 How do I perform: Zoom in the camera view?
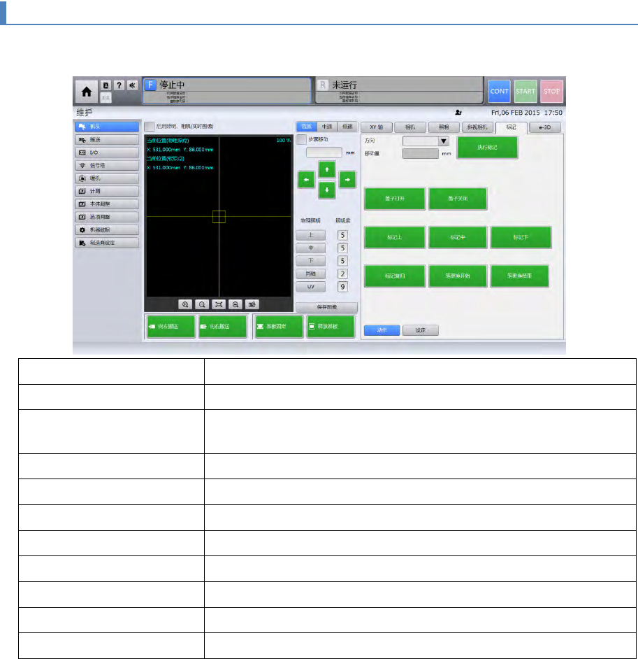click(x=185, y=304)
